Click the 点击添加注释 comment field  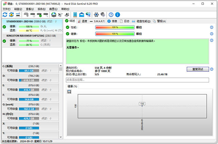137,80
